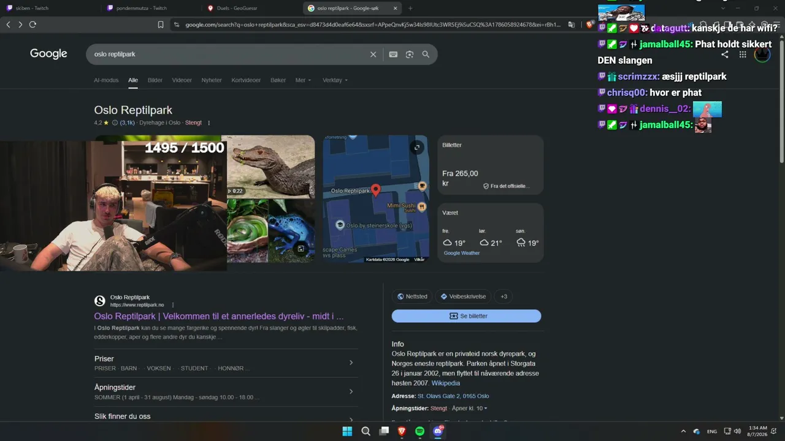Open the 3,1k reviews link
785x441 pixels.
(128, 123)
